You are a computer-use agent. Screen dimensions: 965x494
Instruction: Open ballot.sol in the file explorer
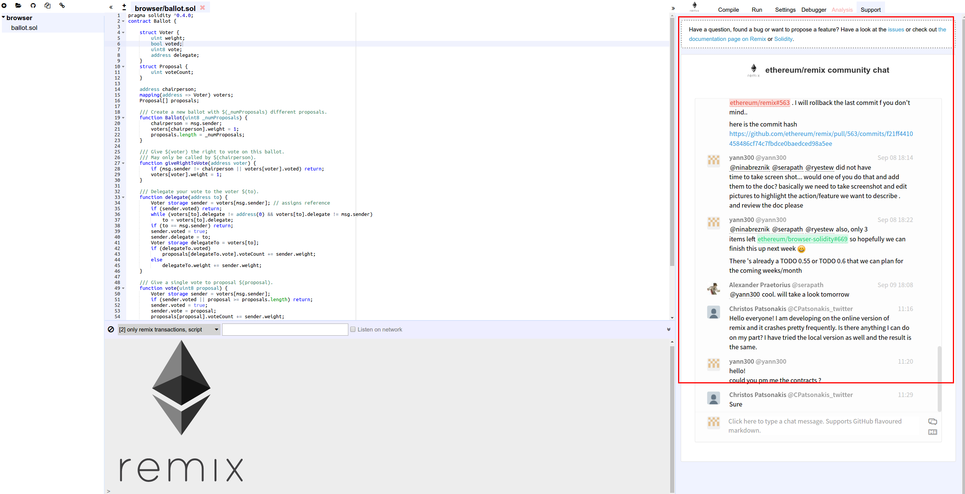click(24, 28)
